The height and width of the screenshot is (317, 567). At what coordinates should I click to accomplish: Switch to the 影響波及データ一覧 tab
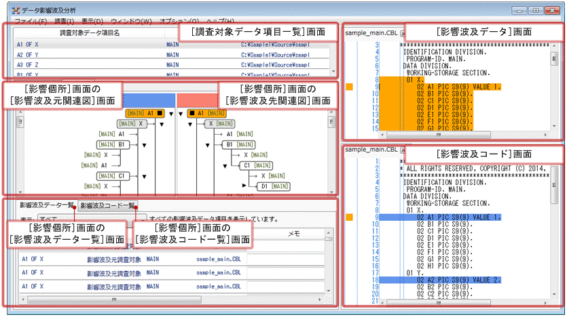click(47, 205)
